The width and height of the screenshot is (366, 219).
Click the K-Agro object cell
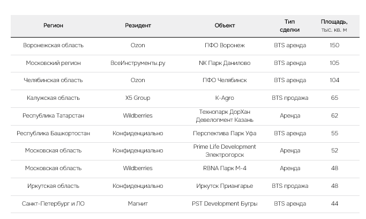coord(225,98)
